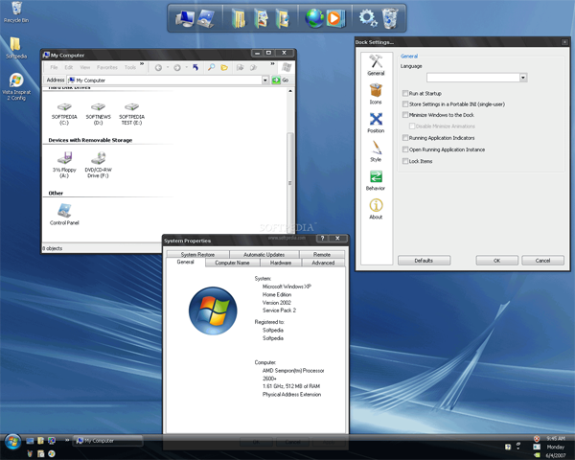Expand the Language dropdown
Image resolution: width=575 pixels, height=460 pixels.
coord(523,78)
